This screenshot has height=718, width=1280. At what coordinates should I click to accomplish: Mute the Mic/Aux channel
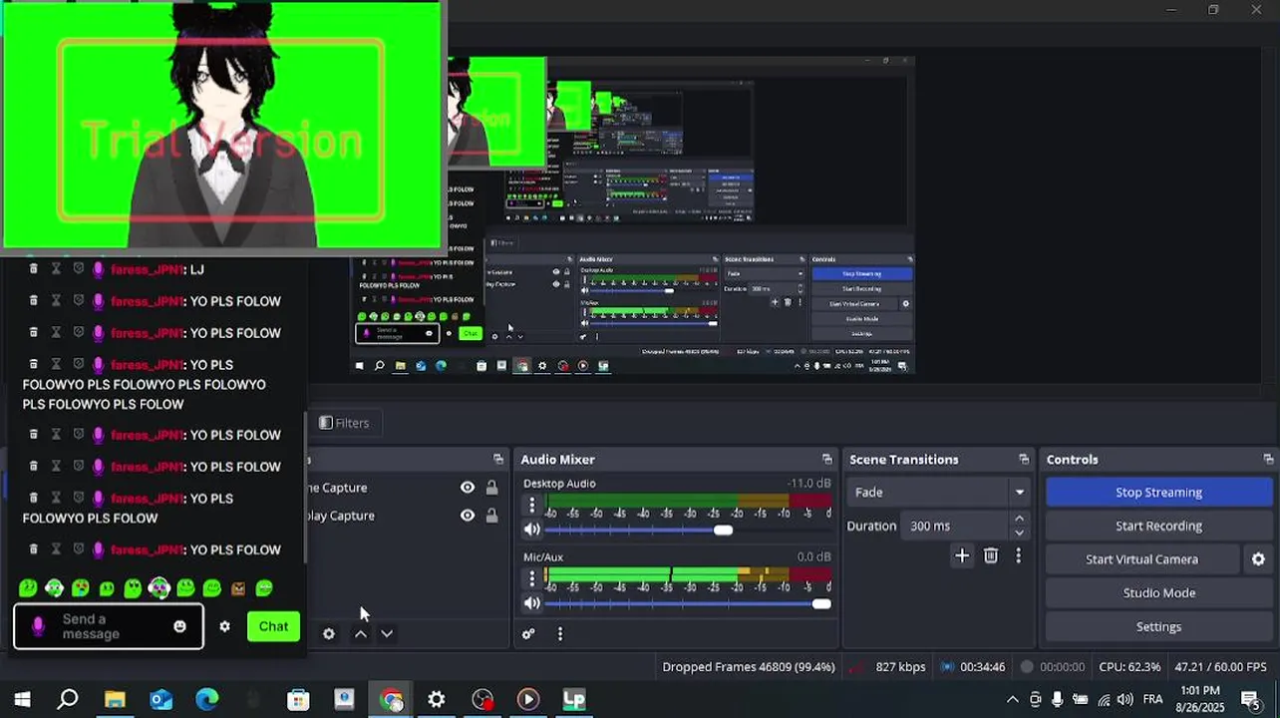click(x=532, y=603)
